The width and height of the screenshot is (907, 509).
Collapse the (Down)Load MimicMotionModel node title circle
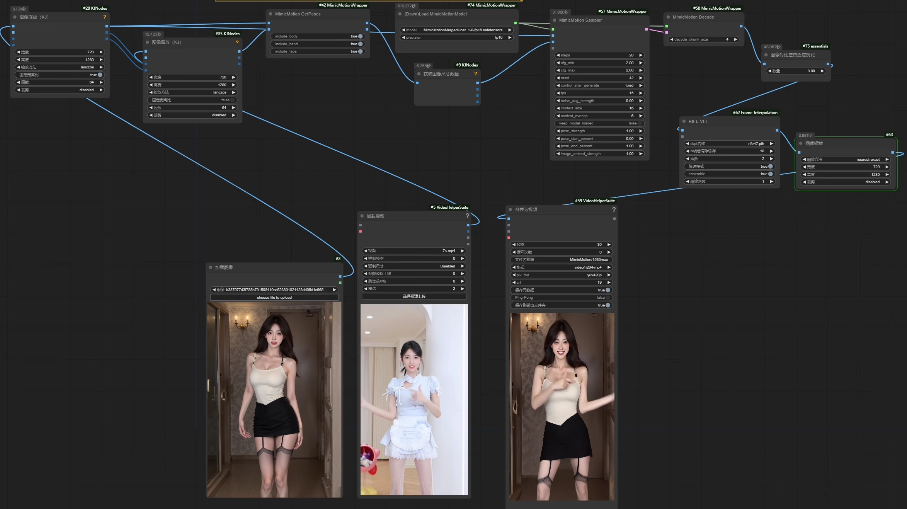[x=399, y=14]
